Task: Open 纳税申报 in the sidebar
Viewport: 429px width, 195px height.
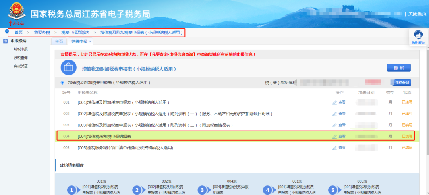Action: [x=21, y=49]
